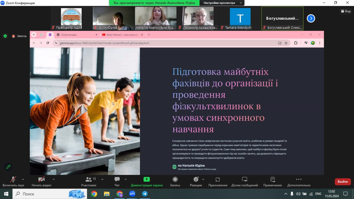The image size is (354, 199).
Task: Select Людмила Аркадіївна video thumbnail
Action: pyautogui.click(x=198, y=18)
